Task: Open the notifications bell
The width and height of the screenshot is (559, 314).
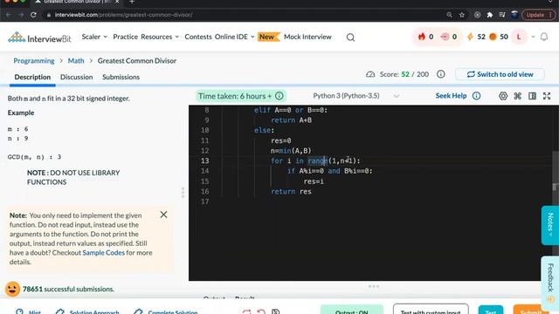Action: [x=544, y=37]
